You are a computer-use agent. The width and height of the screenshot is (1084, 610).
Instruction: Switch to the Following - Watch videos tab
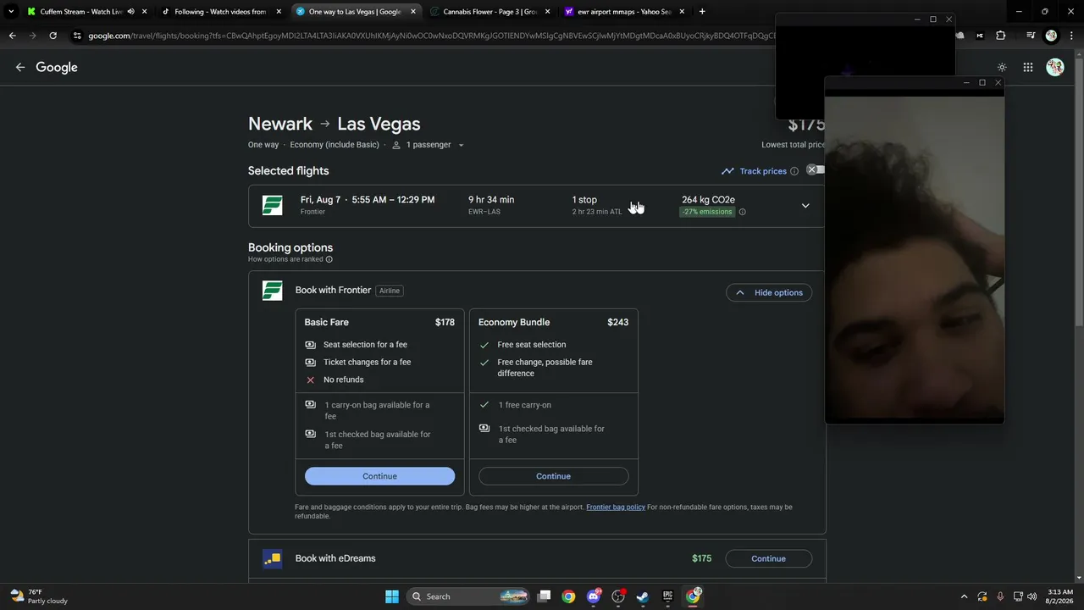pyautogui.click(x=220, y=12)
